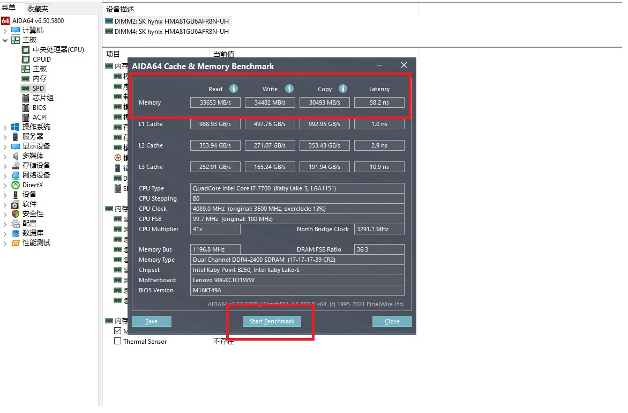The height and width of the screenshot is (413, 628).
Task: Select 软件 in the tree
Action: tap(29, 204)
